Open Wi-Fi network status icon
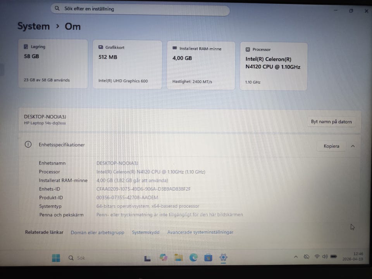 point(317,257)
